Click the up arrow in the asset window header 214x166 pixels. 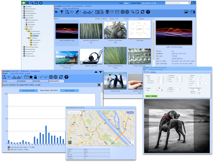tap(96, 72)
